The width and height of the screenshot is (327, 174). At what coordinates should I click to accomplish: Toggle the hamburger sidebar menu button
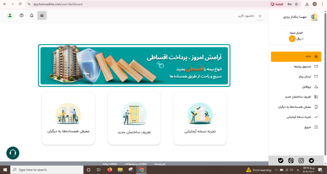tap(260, 16)
